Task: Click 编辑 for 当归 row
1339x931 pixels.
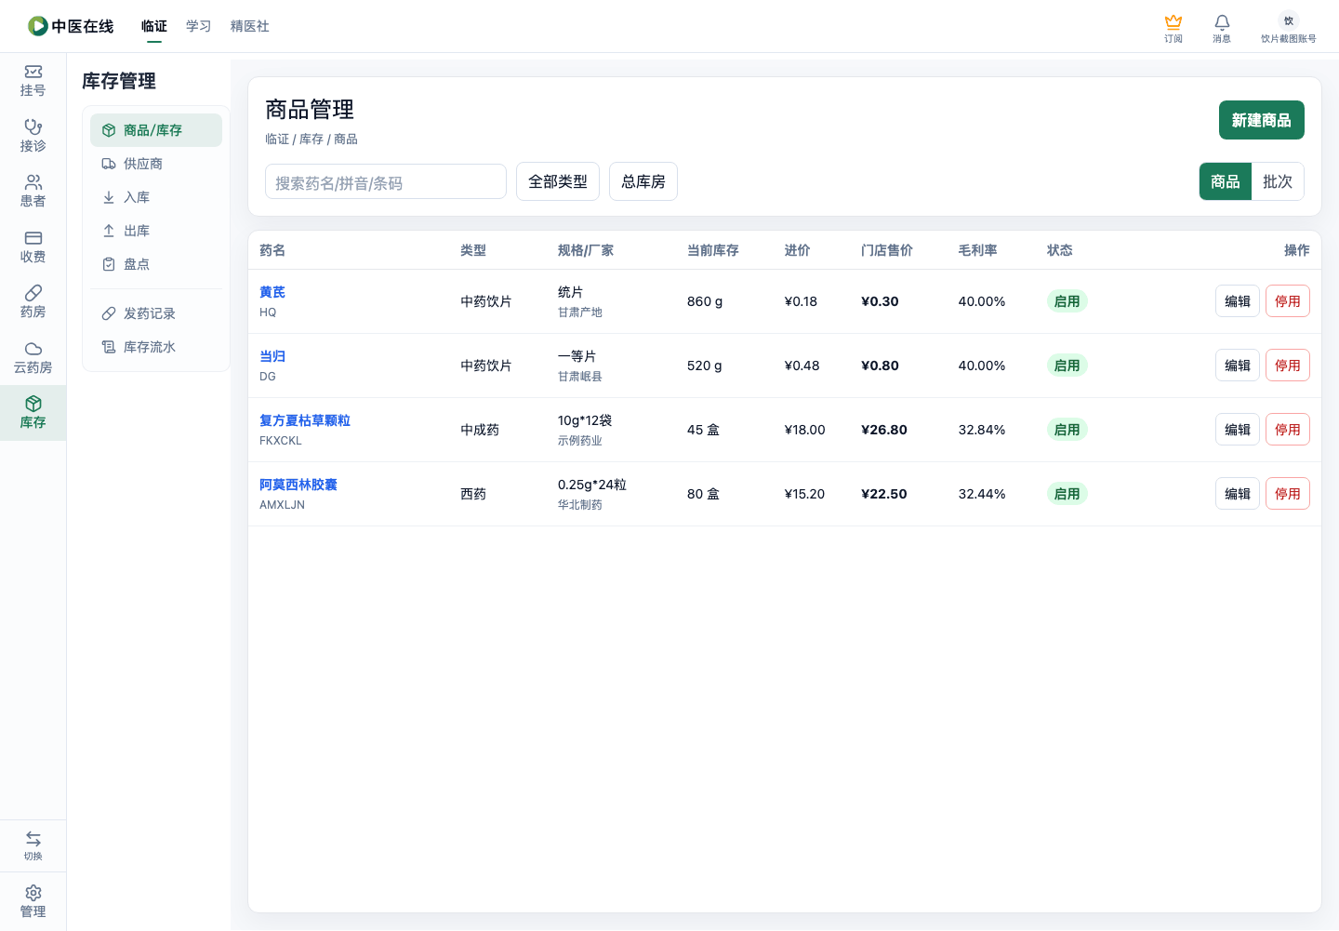Action: coord(1238,366)
